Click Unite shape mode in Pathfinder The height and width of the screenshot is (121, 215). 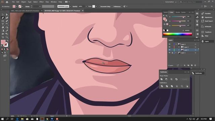pos(162,79)
